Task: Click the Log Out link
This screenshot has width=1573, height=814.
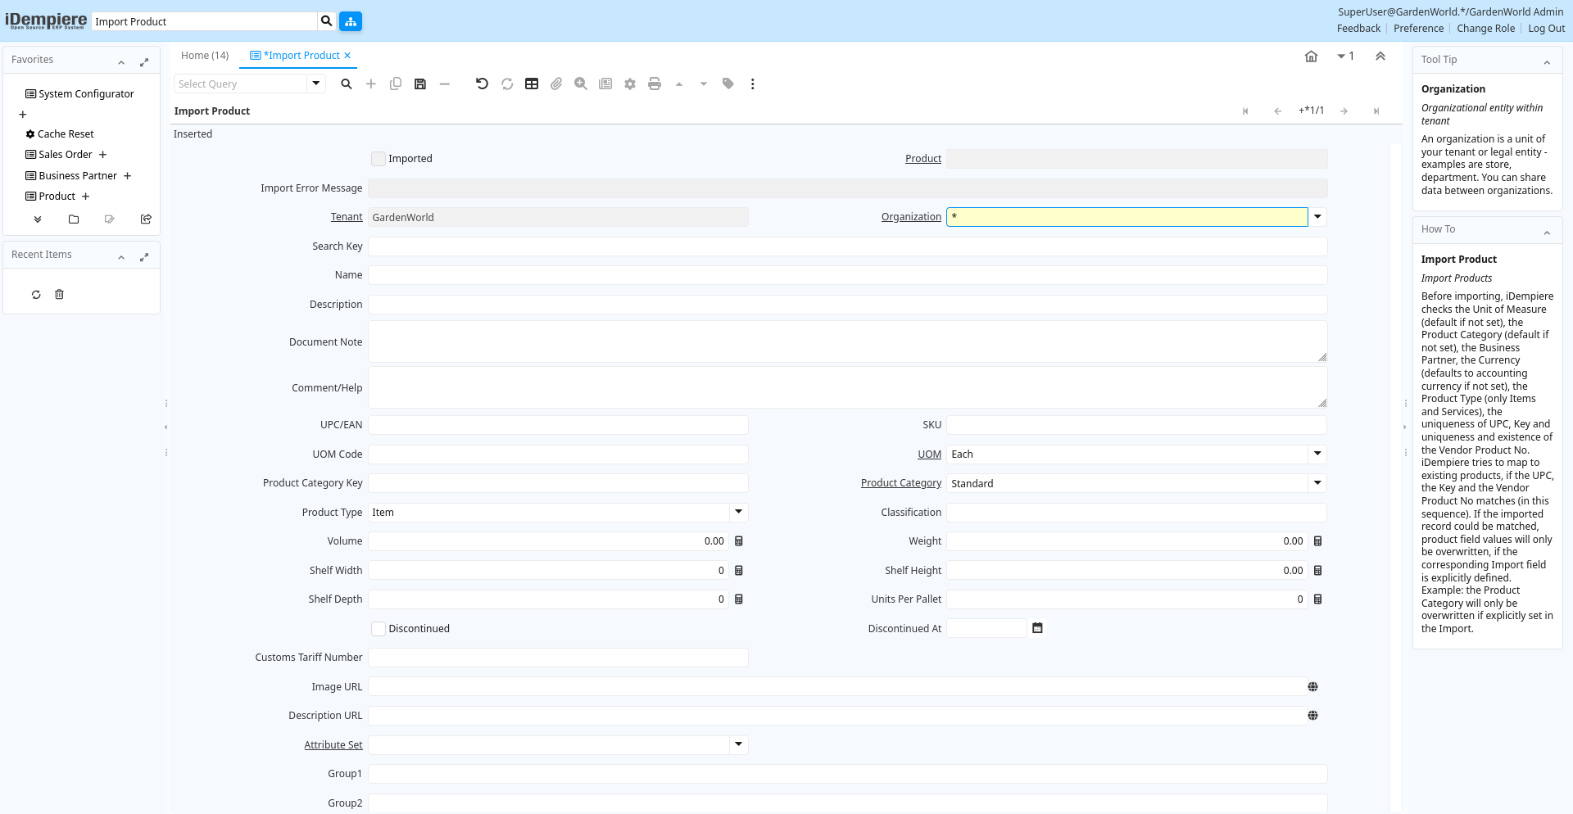Action: point(1546,29)
